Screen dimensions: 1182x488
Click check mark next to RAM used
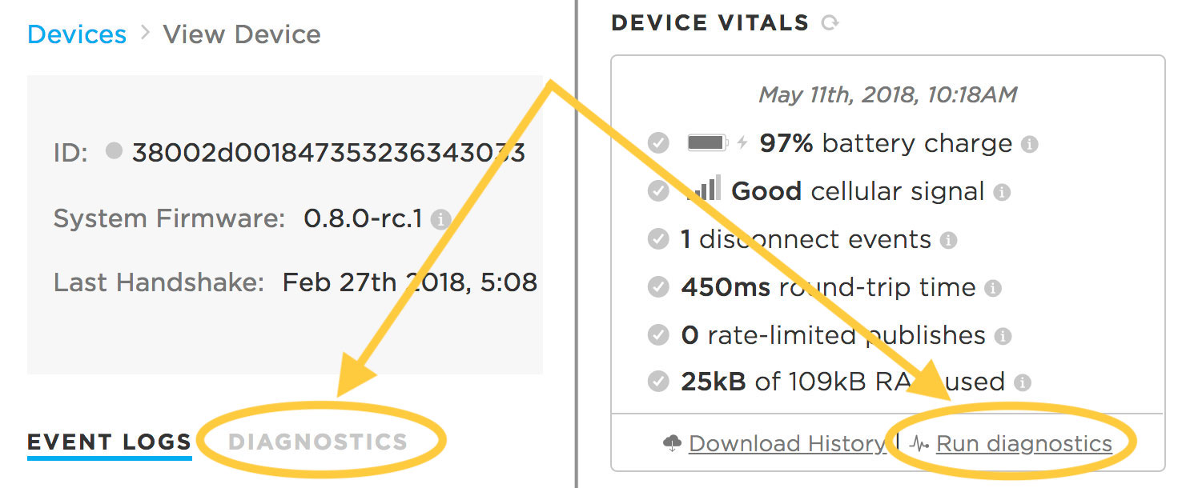pyautogui.click(x=658, y=382)
